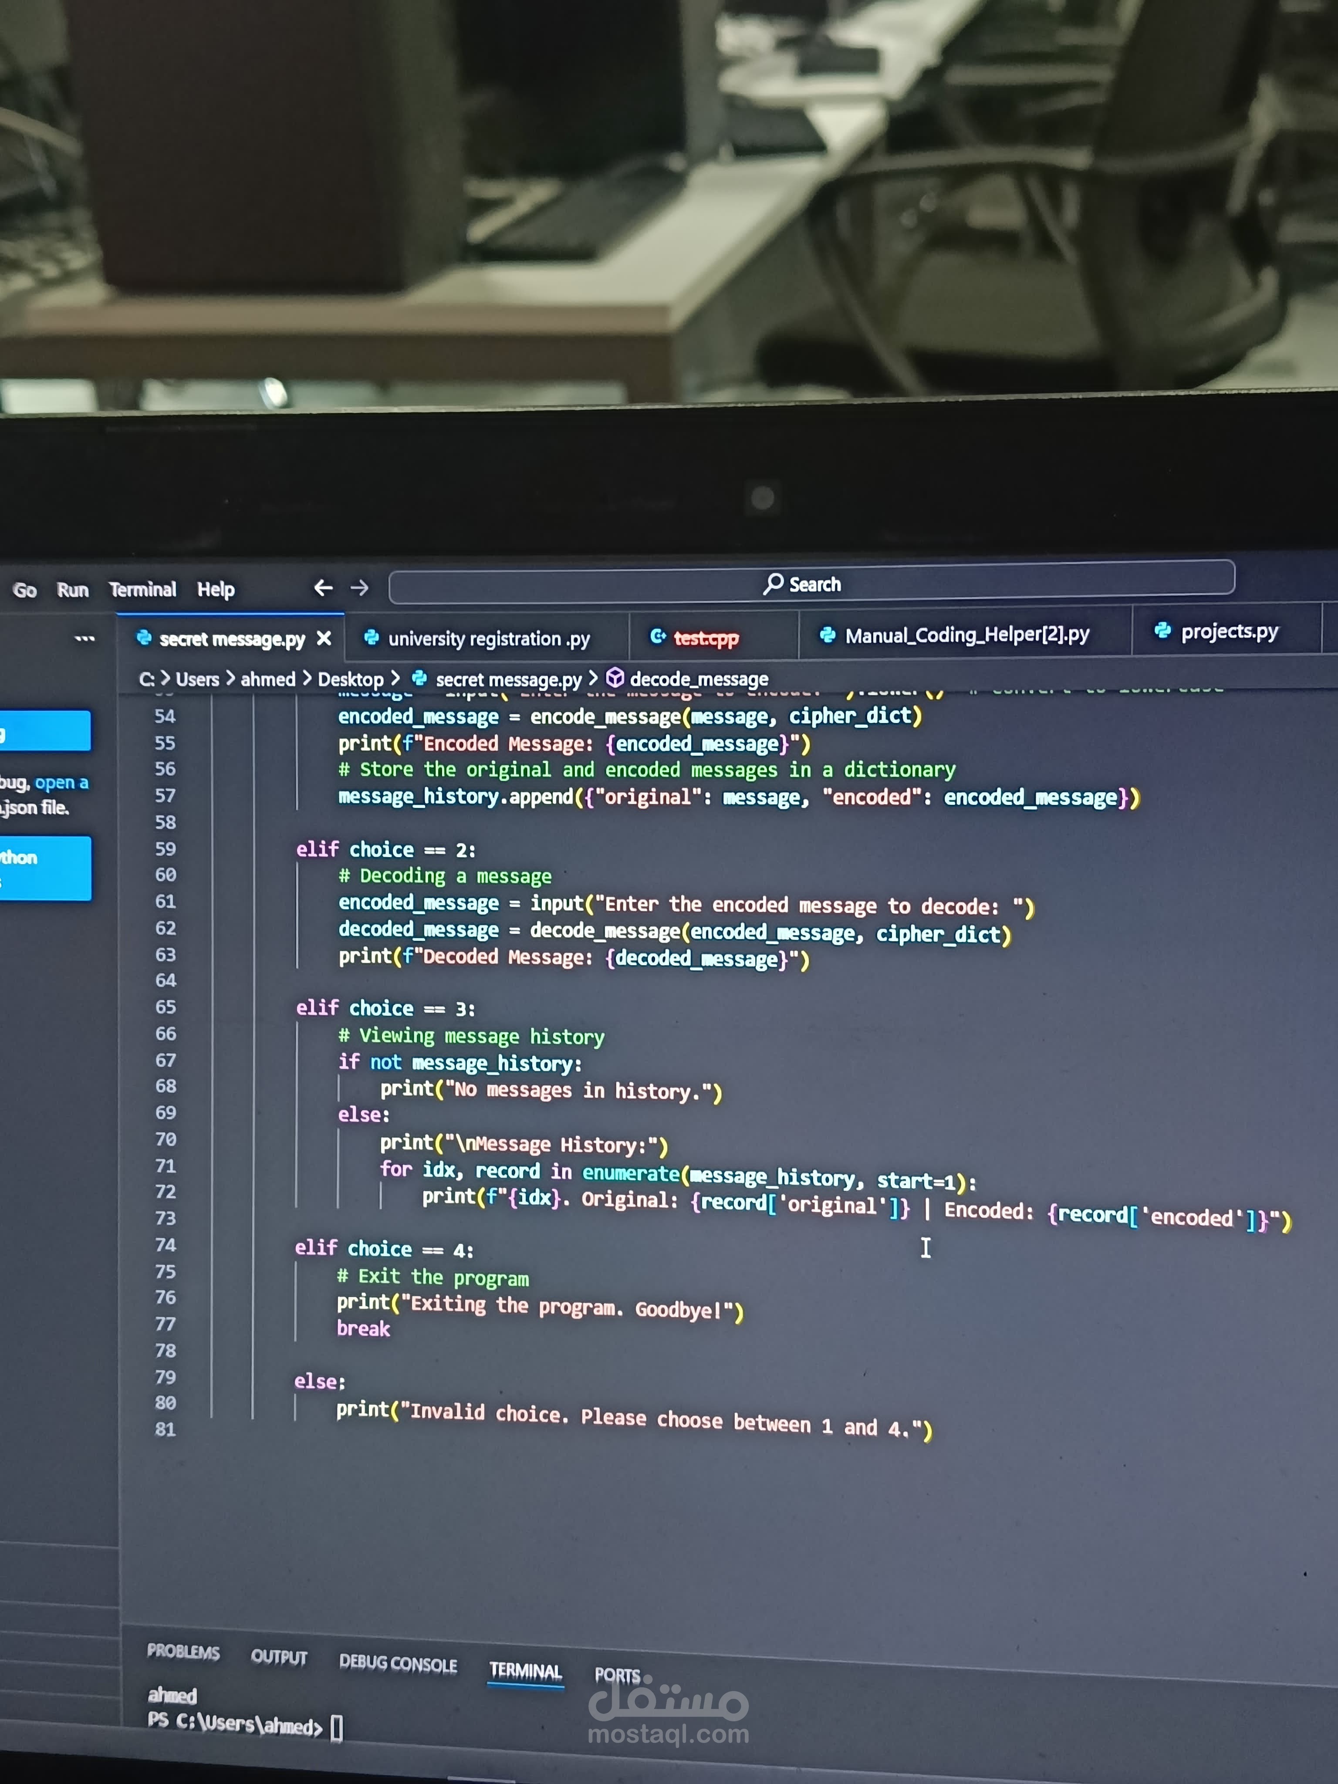Image resolution: width=1338 pixels, height=1784 pixels.
Task: Click the 'elif choice == 2:' code line
Action: tap(385, 849)
